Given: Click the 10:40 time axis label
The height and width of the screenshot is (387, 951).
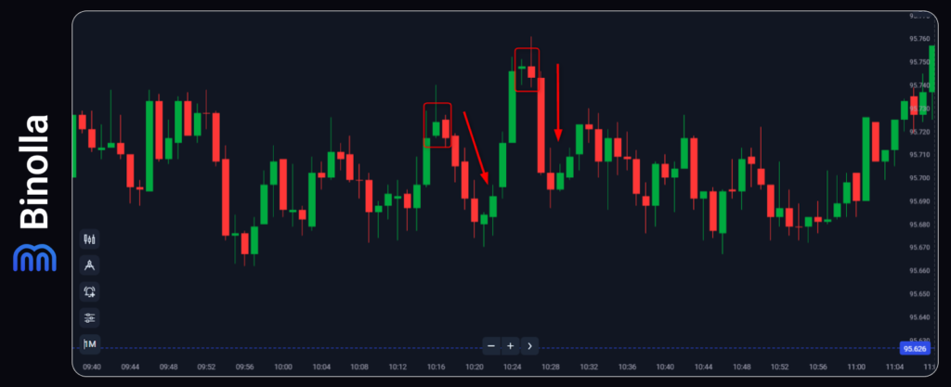Looking at the screenshot, I should click(x=665, y=367).
